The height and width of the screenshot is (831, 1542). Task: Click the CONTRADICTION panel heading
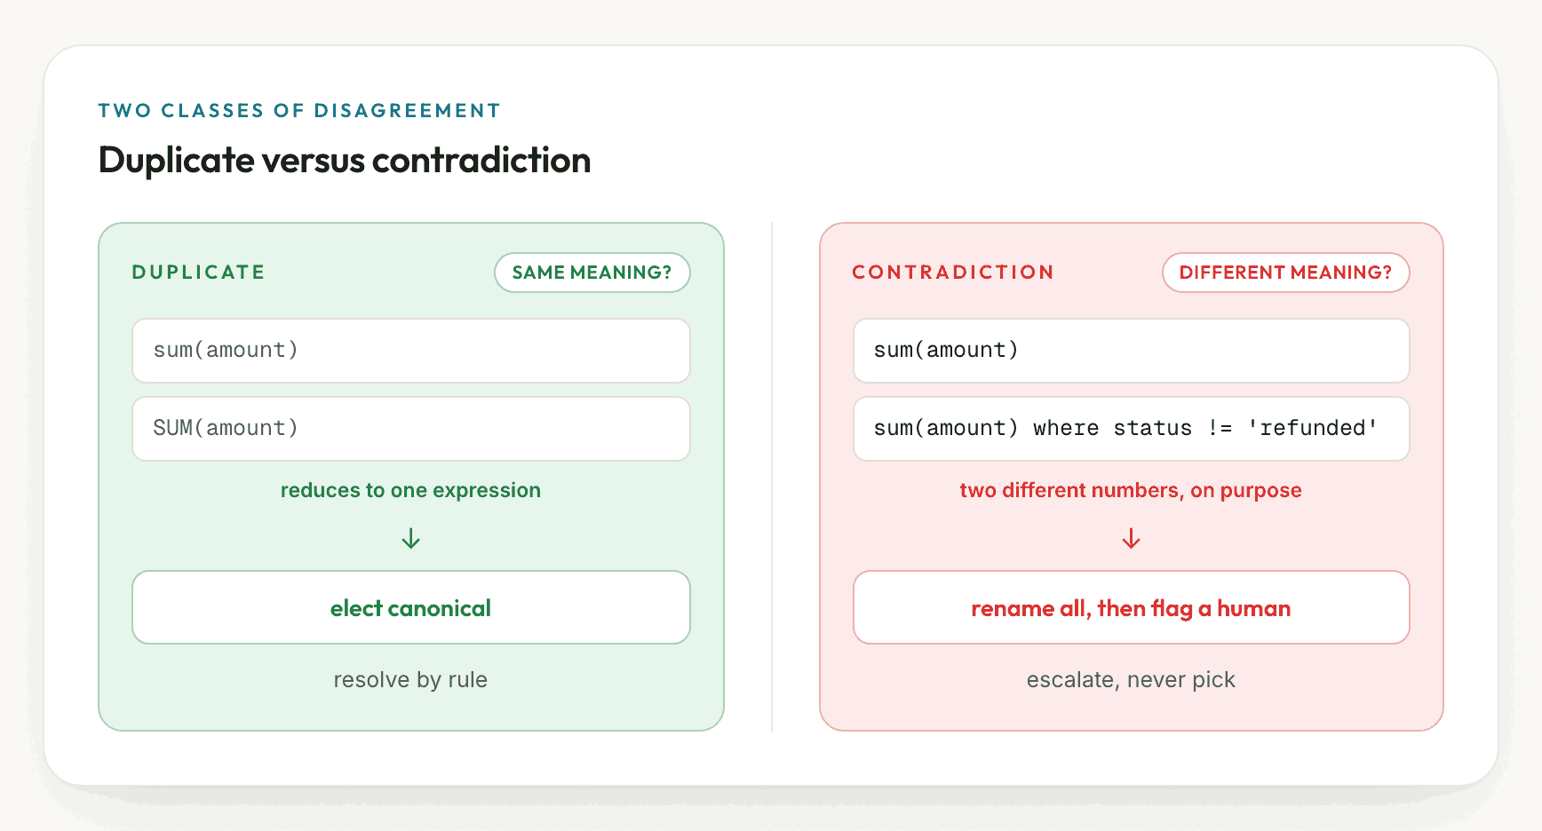pyautogui.click(x=952, y=273)
